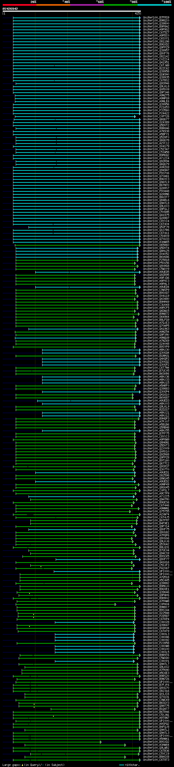The image size is (174, 767).
Task: Choose the UniRef100_Q41963 entry
Action: (156, 329)
